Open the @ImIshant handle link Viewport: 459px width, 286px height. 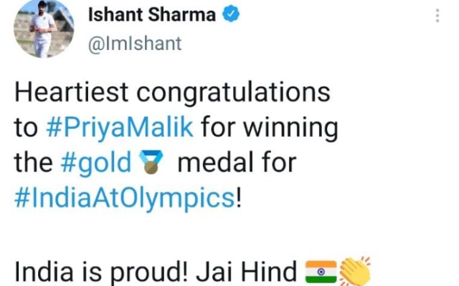[x=135, y=44]
